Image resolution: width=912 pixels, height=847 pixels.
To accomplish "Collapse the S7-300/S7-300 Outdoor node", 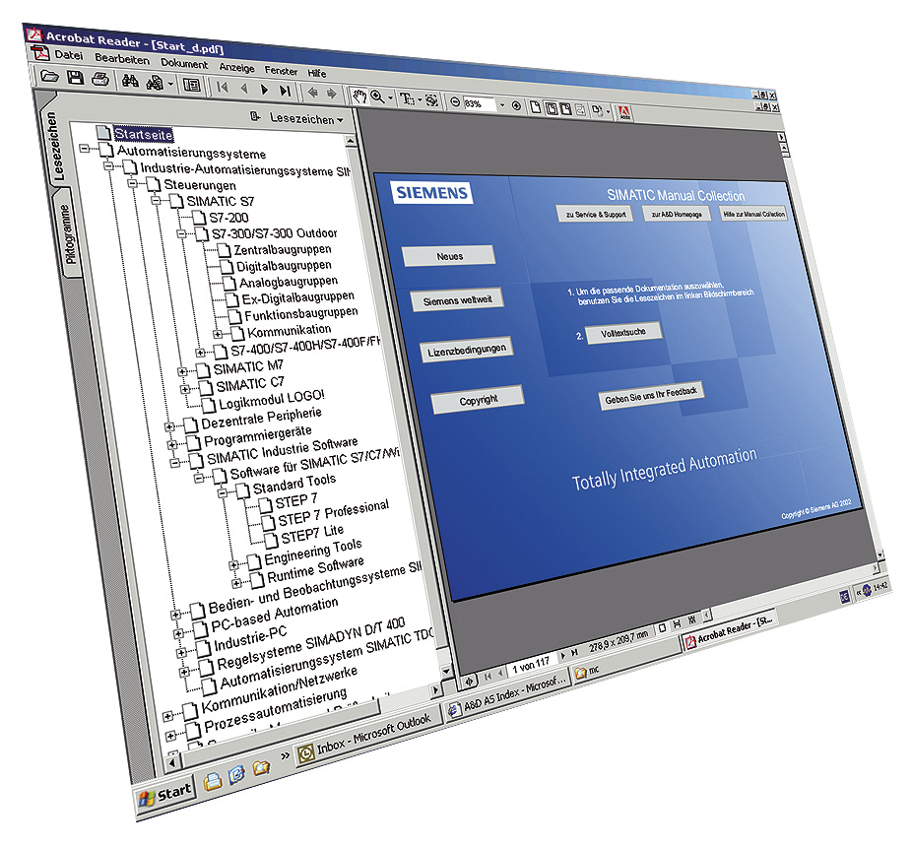I will (x=181, y=233).
